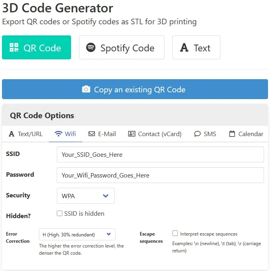The image size is (270, 271).
Task: Switch to the Text/URL tab
Action: click(x=25, y=134)
